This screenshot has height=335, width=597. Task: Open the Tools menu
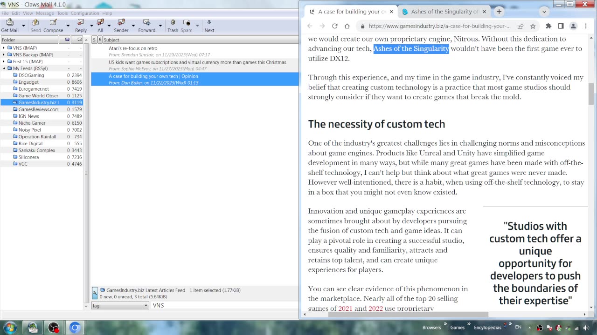62,13
